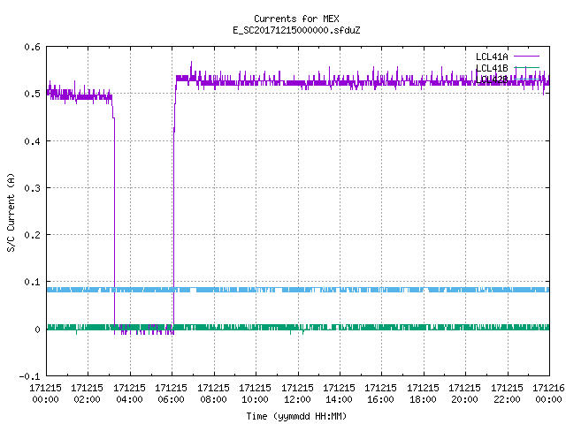Image resolution: width=566 pixels, height=424 pixels.
Task: Click the LCL42B legend label
Action: pyautogui.click(x=492, y=79)
